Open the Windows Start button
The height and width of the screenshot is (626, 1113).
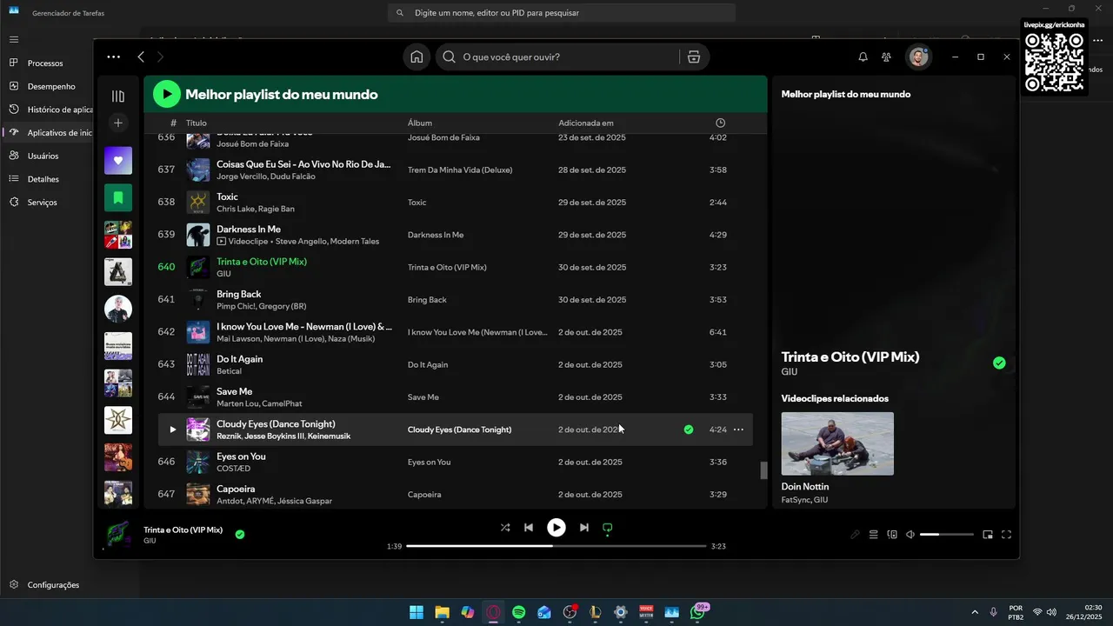tap(417, 612)
